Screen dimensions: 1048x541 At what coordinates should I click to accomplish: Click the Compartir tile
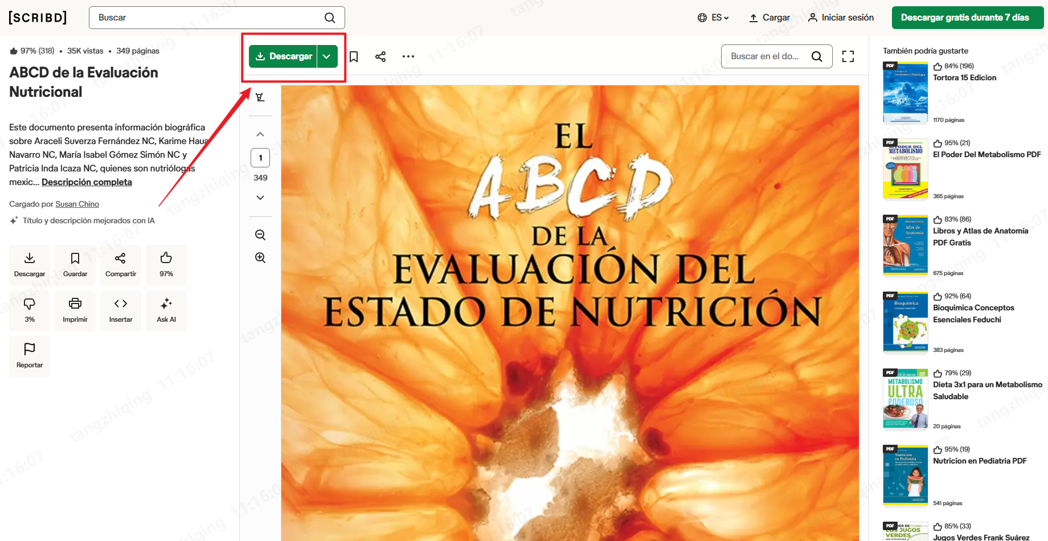pyautogui.click(x=121, y=265)
